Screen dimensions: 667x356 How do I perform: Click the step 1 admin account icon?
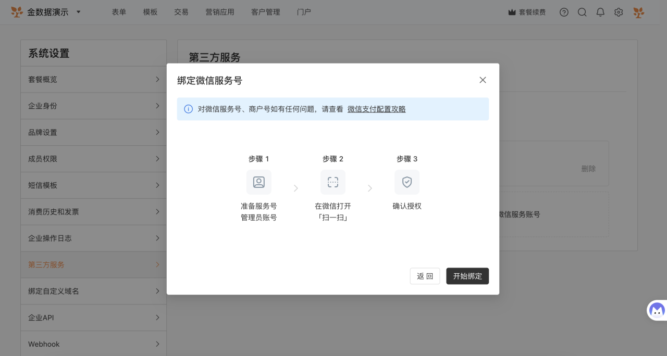pyautogui.click(x=259, y=182)
